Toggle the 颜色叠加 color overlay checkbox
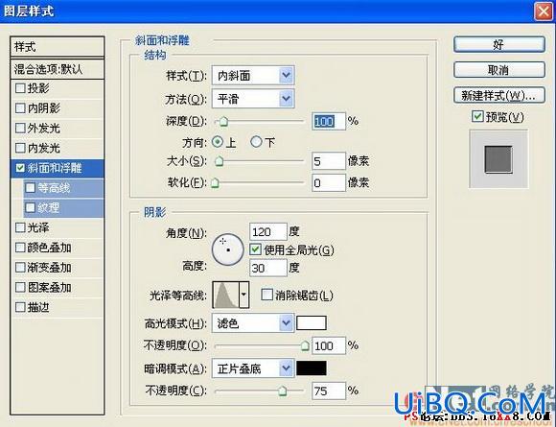Image resolution: width=556 pixels, height=427 pixels. (20, 248)
